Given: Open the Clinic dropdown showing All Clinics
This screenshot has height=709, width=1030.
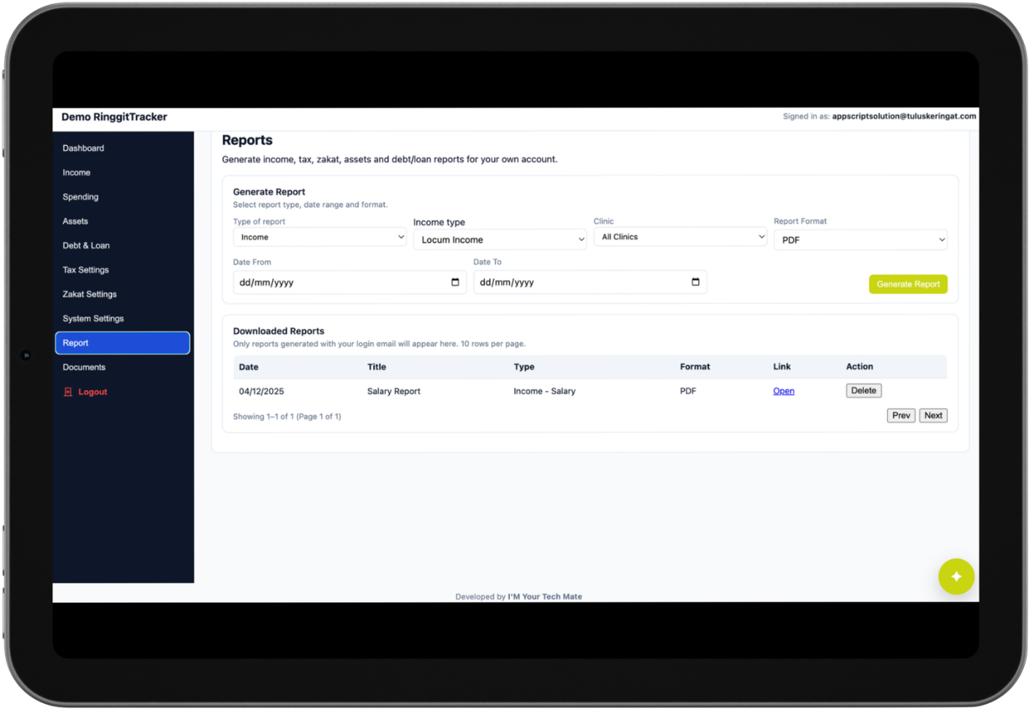Looking at the screenshot, I should click(x=680, y=237).
